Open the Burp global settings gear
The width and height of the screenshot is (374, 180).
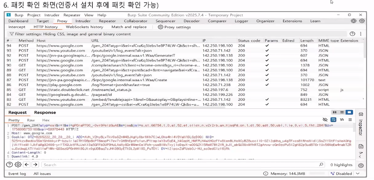pyautogui.click(x=362, y=21)
